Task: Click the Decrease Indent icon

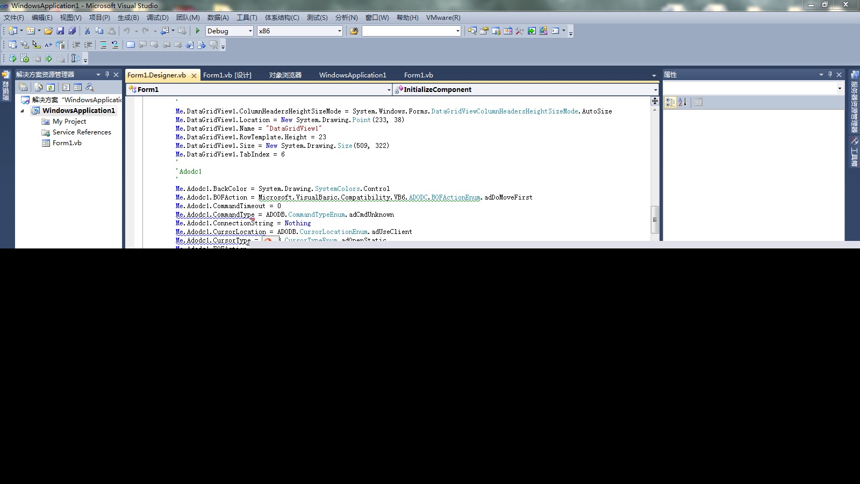Action: [x=76, y=45]
